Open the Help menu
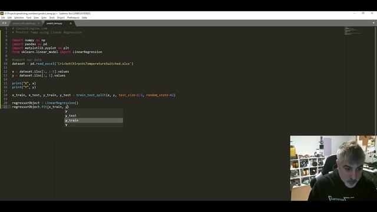 tap(84, 18)
